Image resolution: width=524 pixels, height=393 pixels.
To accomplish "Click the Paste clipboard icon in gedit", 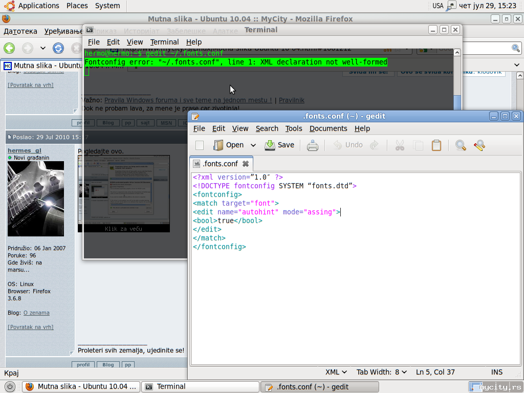I will coord(436,145).
